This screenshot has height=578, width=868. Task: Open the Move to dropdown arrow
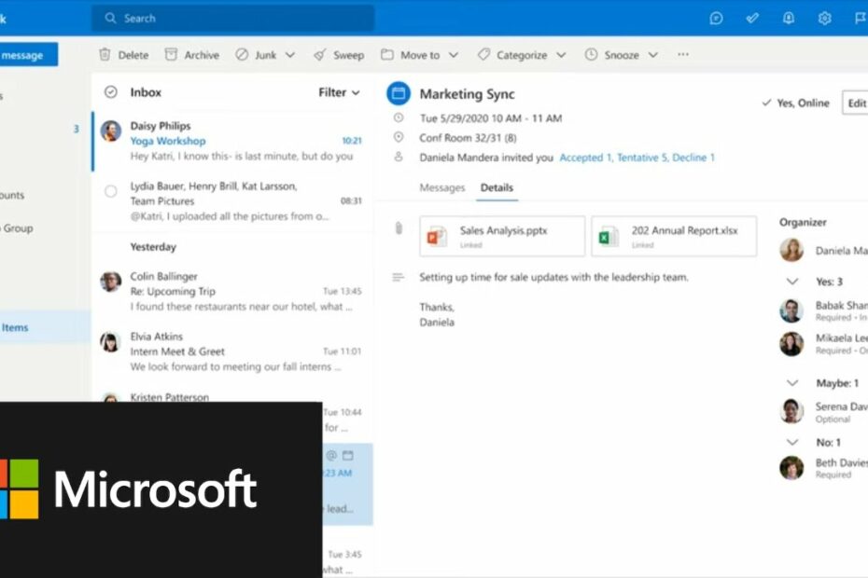454,55
